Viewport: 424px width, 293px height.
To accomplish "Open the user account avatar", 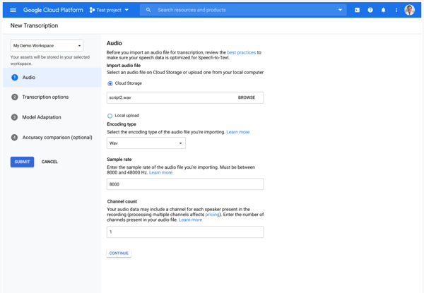I will point(409,10).
